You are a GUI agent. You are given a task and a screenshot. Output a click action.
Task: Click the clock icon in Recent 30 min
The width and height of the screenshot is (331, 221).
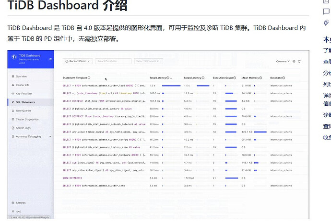67,61
